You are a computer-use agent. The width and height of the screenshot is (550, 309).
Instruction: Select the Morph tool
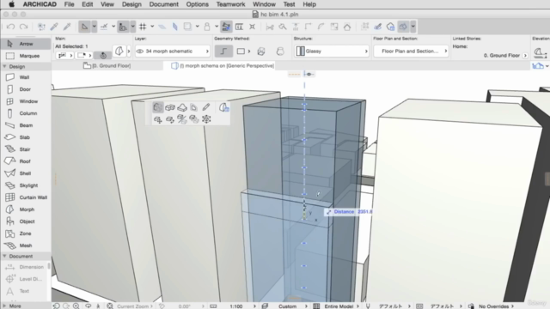[25, 209]
